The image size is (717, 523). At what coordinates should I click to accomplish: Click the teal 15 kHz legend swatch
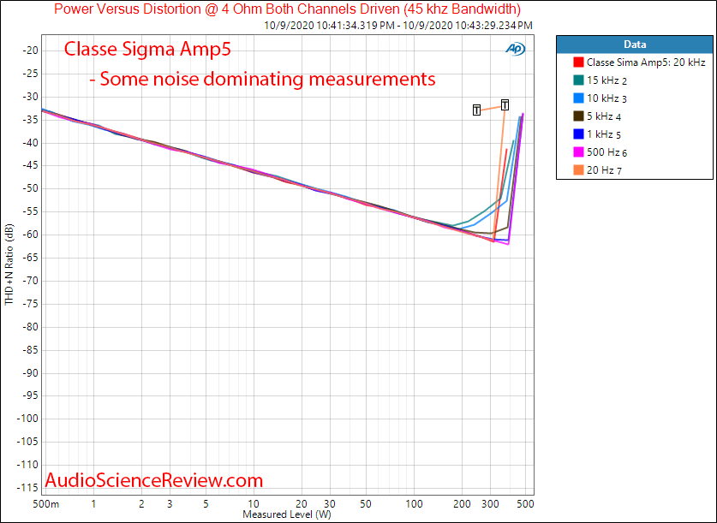point(578,80)
